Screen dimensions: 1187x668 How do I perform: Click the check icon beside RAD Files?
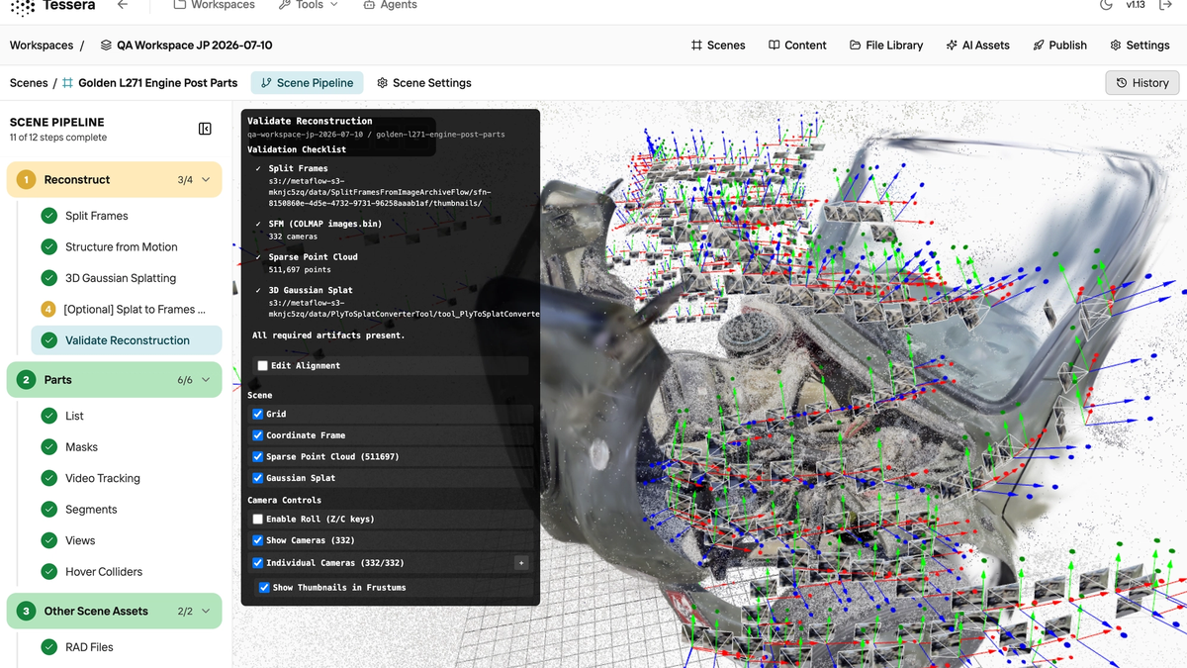click(48, 647)
